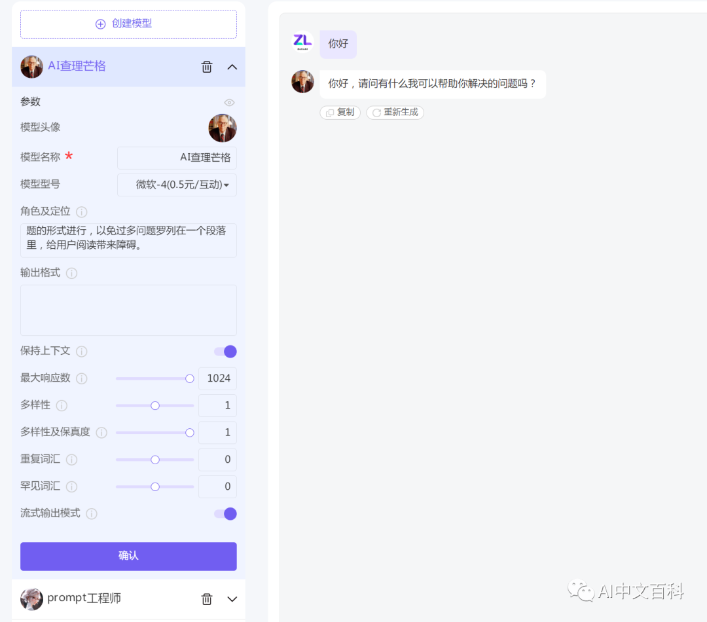Click the ZL avatar in the chat
Screen dimensions: 707x622
click(x=302, y=43)
